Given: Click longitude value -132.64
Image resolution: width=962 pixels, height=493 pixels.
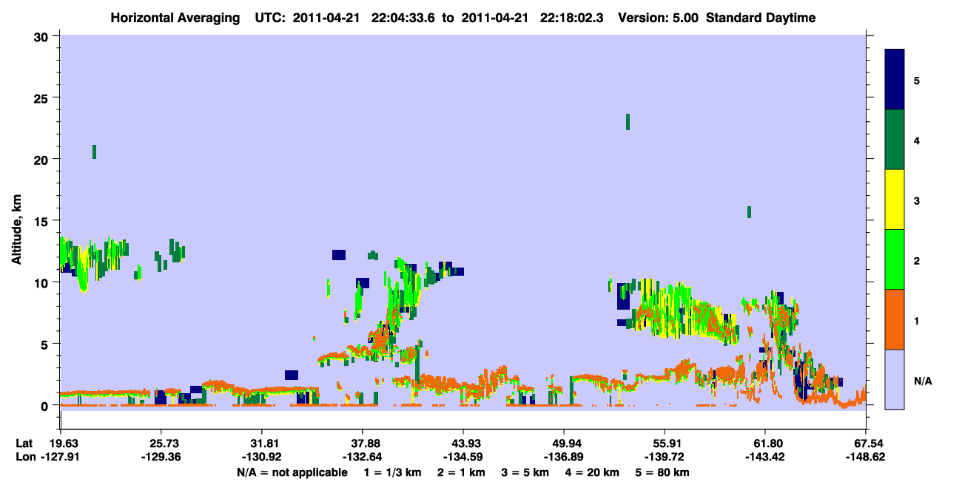Looking at the screenshot, I should coord(363,457).
